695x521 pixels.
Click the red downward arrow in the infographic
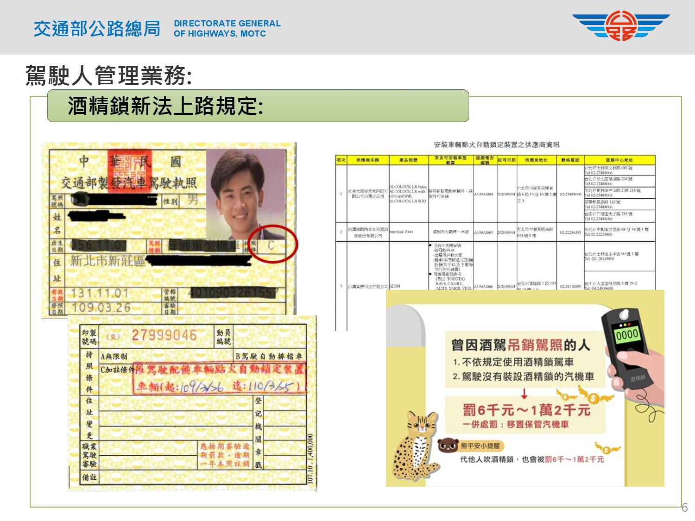524,394
